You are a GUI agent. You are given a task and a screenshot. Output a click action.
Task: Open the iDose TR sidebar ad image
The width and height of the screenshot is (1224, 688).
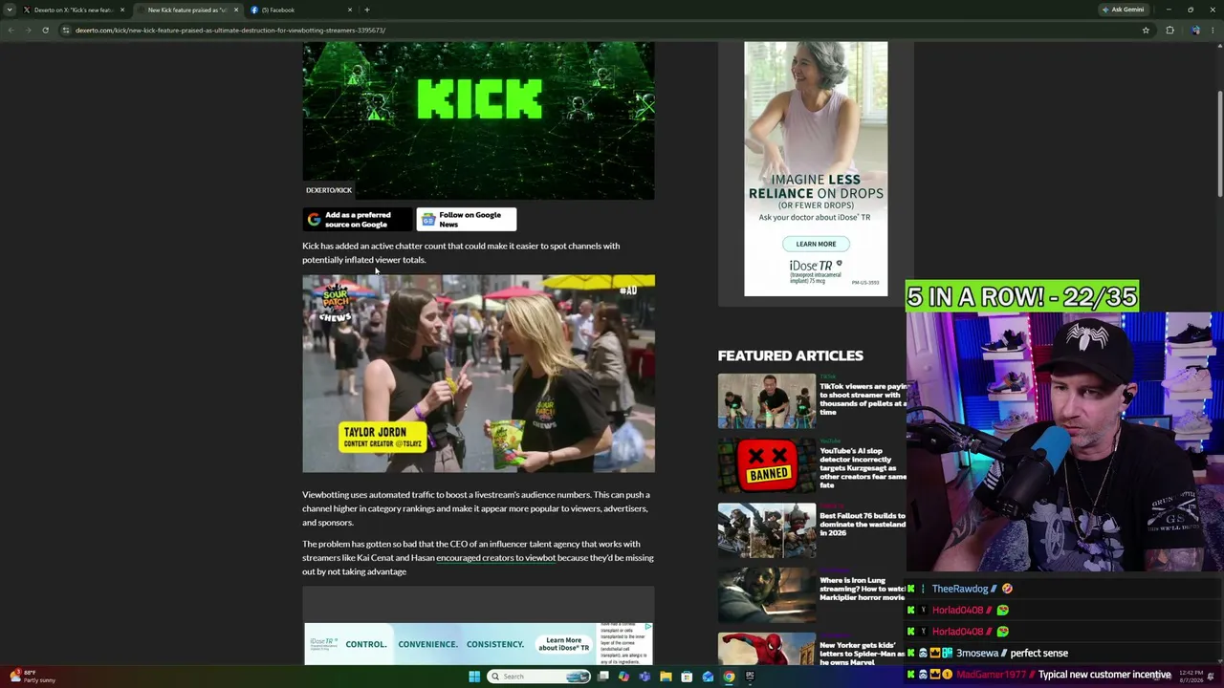point(816,168)
